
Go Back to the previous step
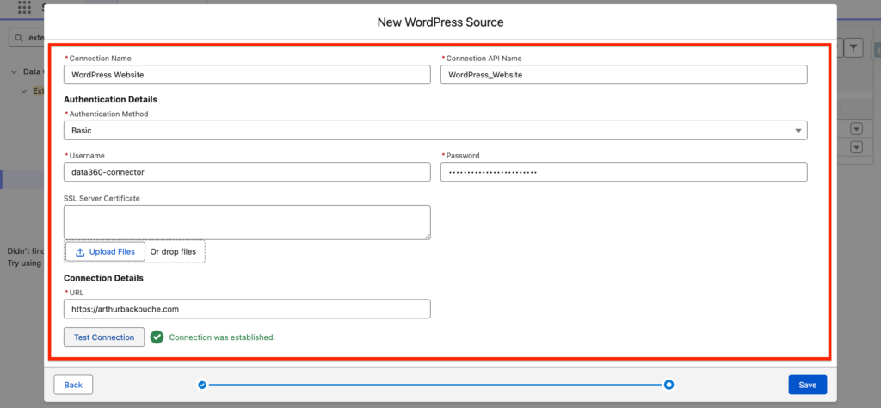[x=73, y=385]
